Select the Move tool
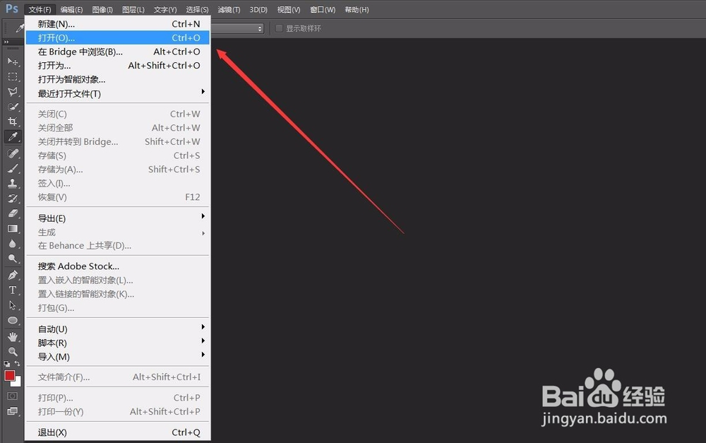The image size is (706, 443). (13, 61)
